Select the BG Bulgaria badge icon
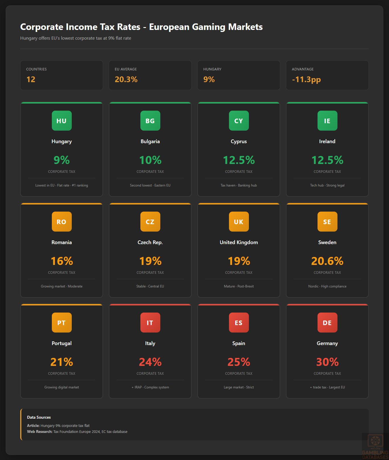Viewport: 389px width, 460px height. click(x=150, y=121)
